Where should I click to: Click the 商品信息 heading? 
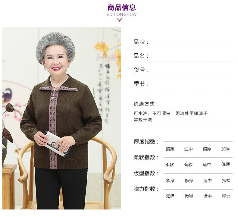pyautogui.click(x=122, y=8)
